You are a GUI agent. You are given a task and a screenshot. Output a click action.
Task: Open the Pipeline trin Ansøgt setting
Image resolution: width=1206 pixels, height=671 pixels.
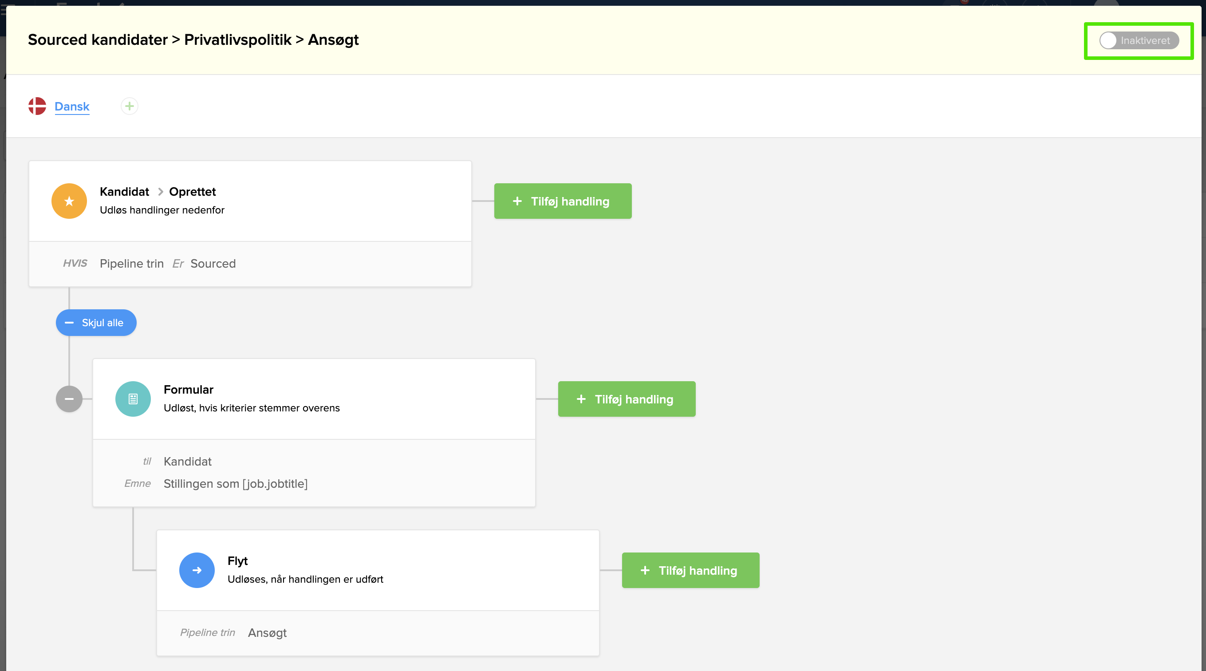click(267, 632)
